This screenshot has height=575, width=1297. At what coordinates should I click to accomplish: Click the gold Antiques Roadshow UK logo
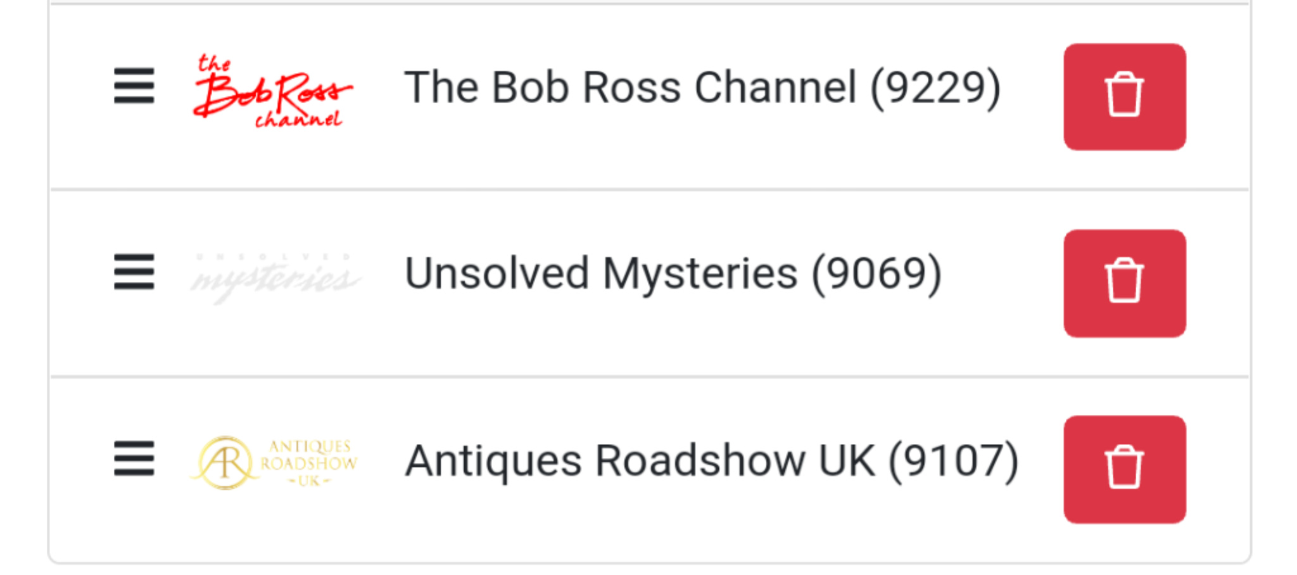(x=275, y=462)
